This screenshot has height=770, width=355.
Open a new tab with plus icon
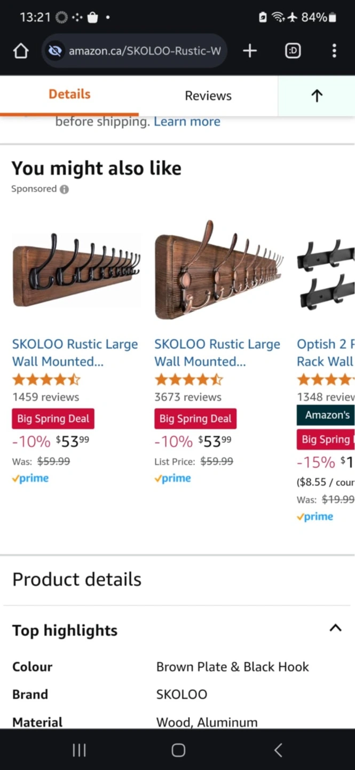(x=250, y=51)
